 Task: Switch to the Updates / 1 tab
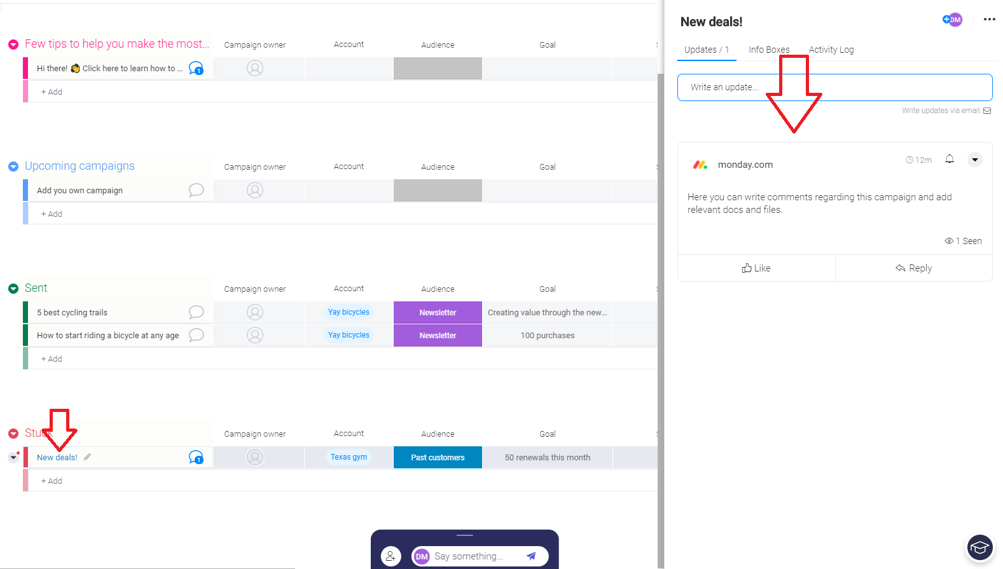pyautogui.click(x=707, y=50)
